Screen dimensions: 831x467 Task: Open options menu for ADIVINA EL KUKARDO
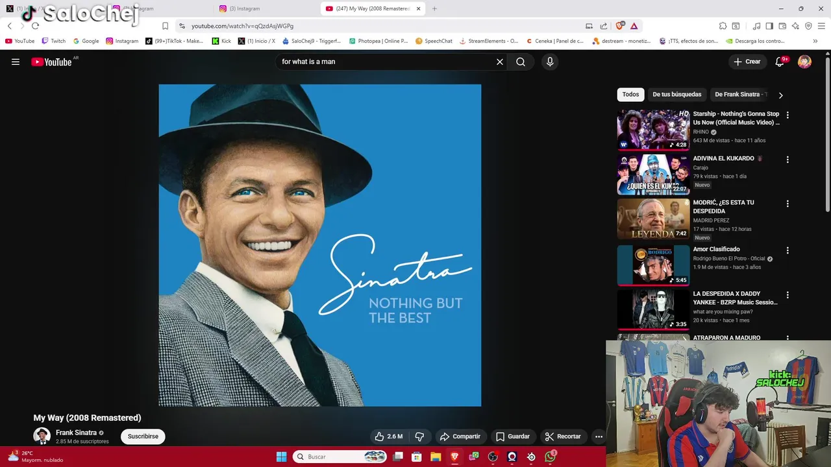tap(788, 160)
